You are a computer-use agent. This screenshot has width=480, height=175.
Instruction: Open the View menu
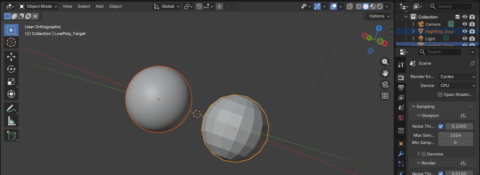coord(67,6)
